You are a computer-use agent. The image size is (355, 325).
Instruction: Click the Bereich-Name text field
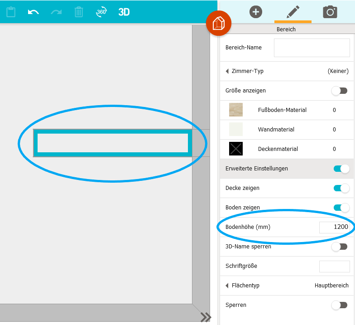[312, 48]
